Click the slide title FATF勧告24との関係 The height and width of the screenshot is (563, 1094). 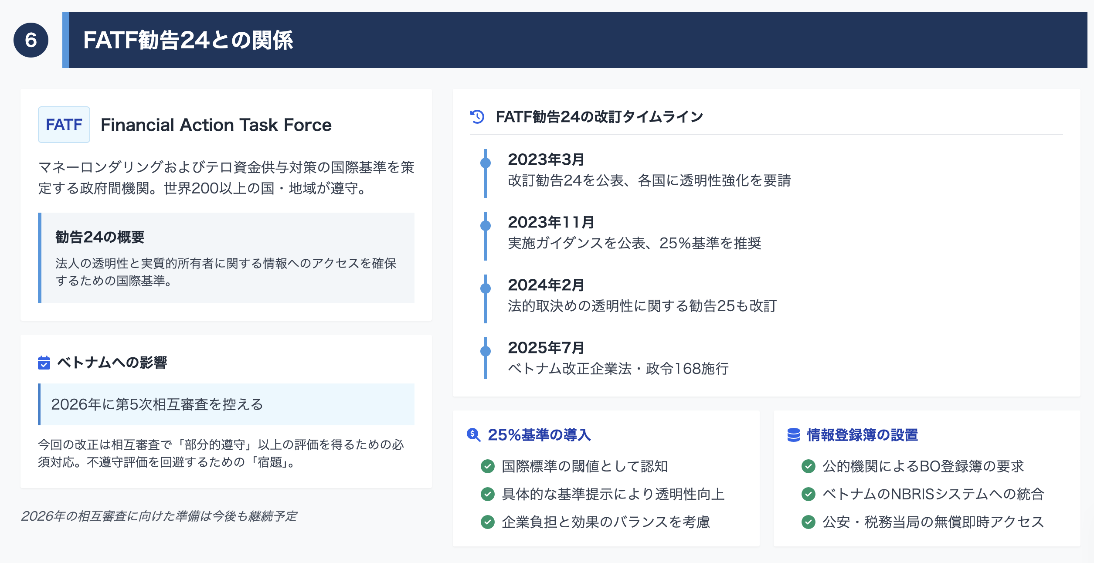(x=188, y=40)
